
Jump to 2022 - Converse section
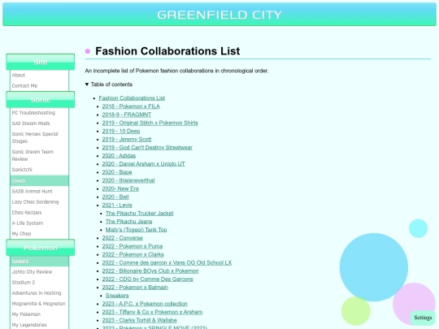[x=122, y=238]
